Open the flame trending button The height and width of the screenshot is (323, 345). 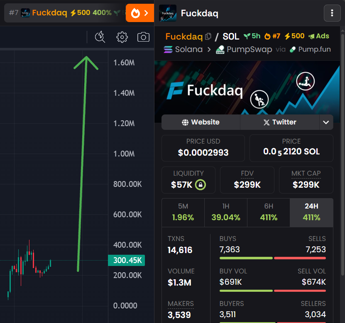pos(140,13)
